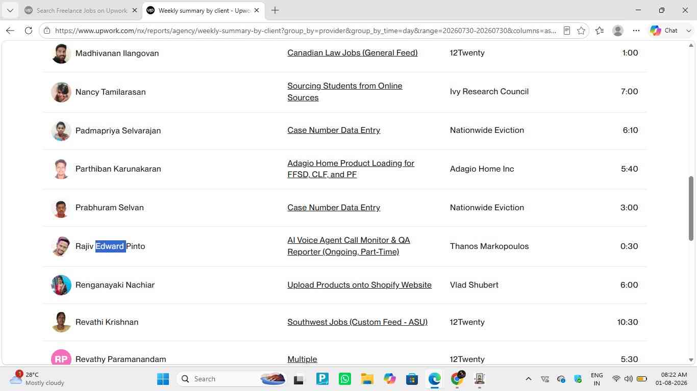Screen dimensions: 697x391
Task: Expand Copilot sidebar chevron at right
Action: tap(689, 31)
